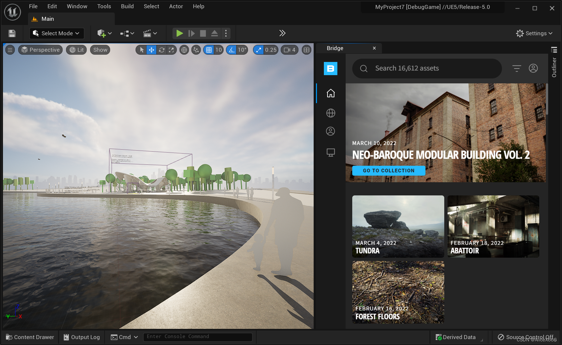Screen dimensions: 562x345
Task: Open the Forest Floors collection thumbnail
Action: (x=398, y=292)
